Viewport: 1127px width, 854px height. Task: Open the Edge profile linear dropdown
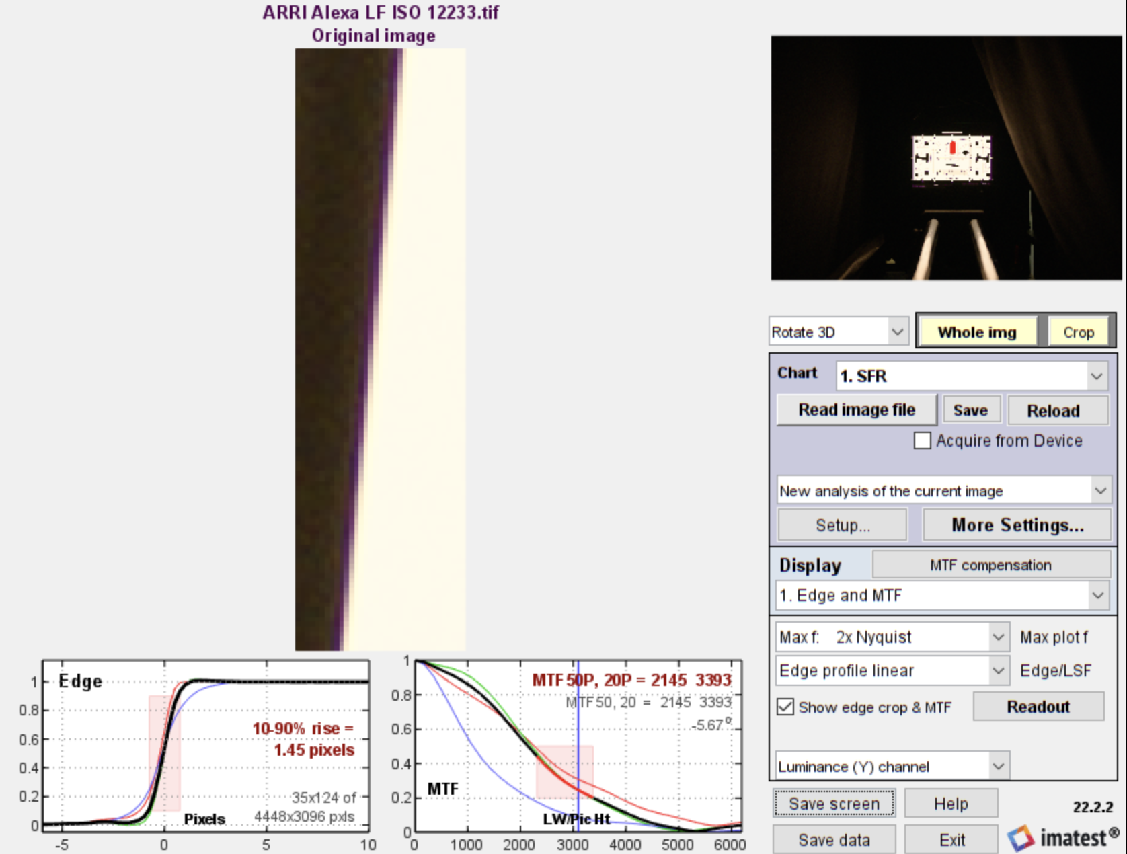pos(891,670)
